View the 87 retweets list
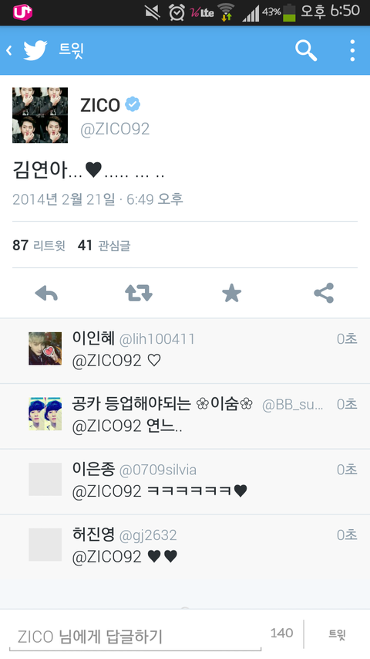370x659 pixels. click(39, 245)
